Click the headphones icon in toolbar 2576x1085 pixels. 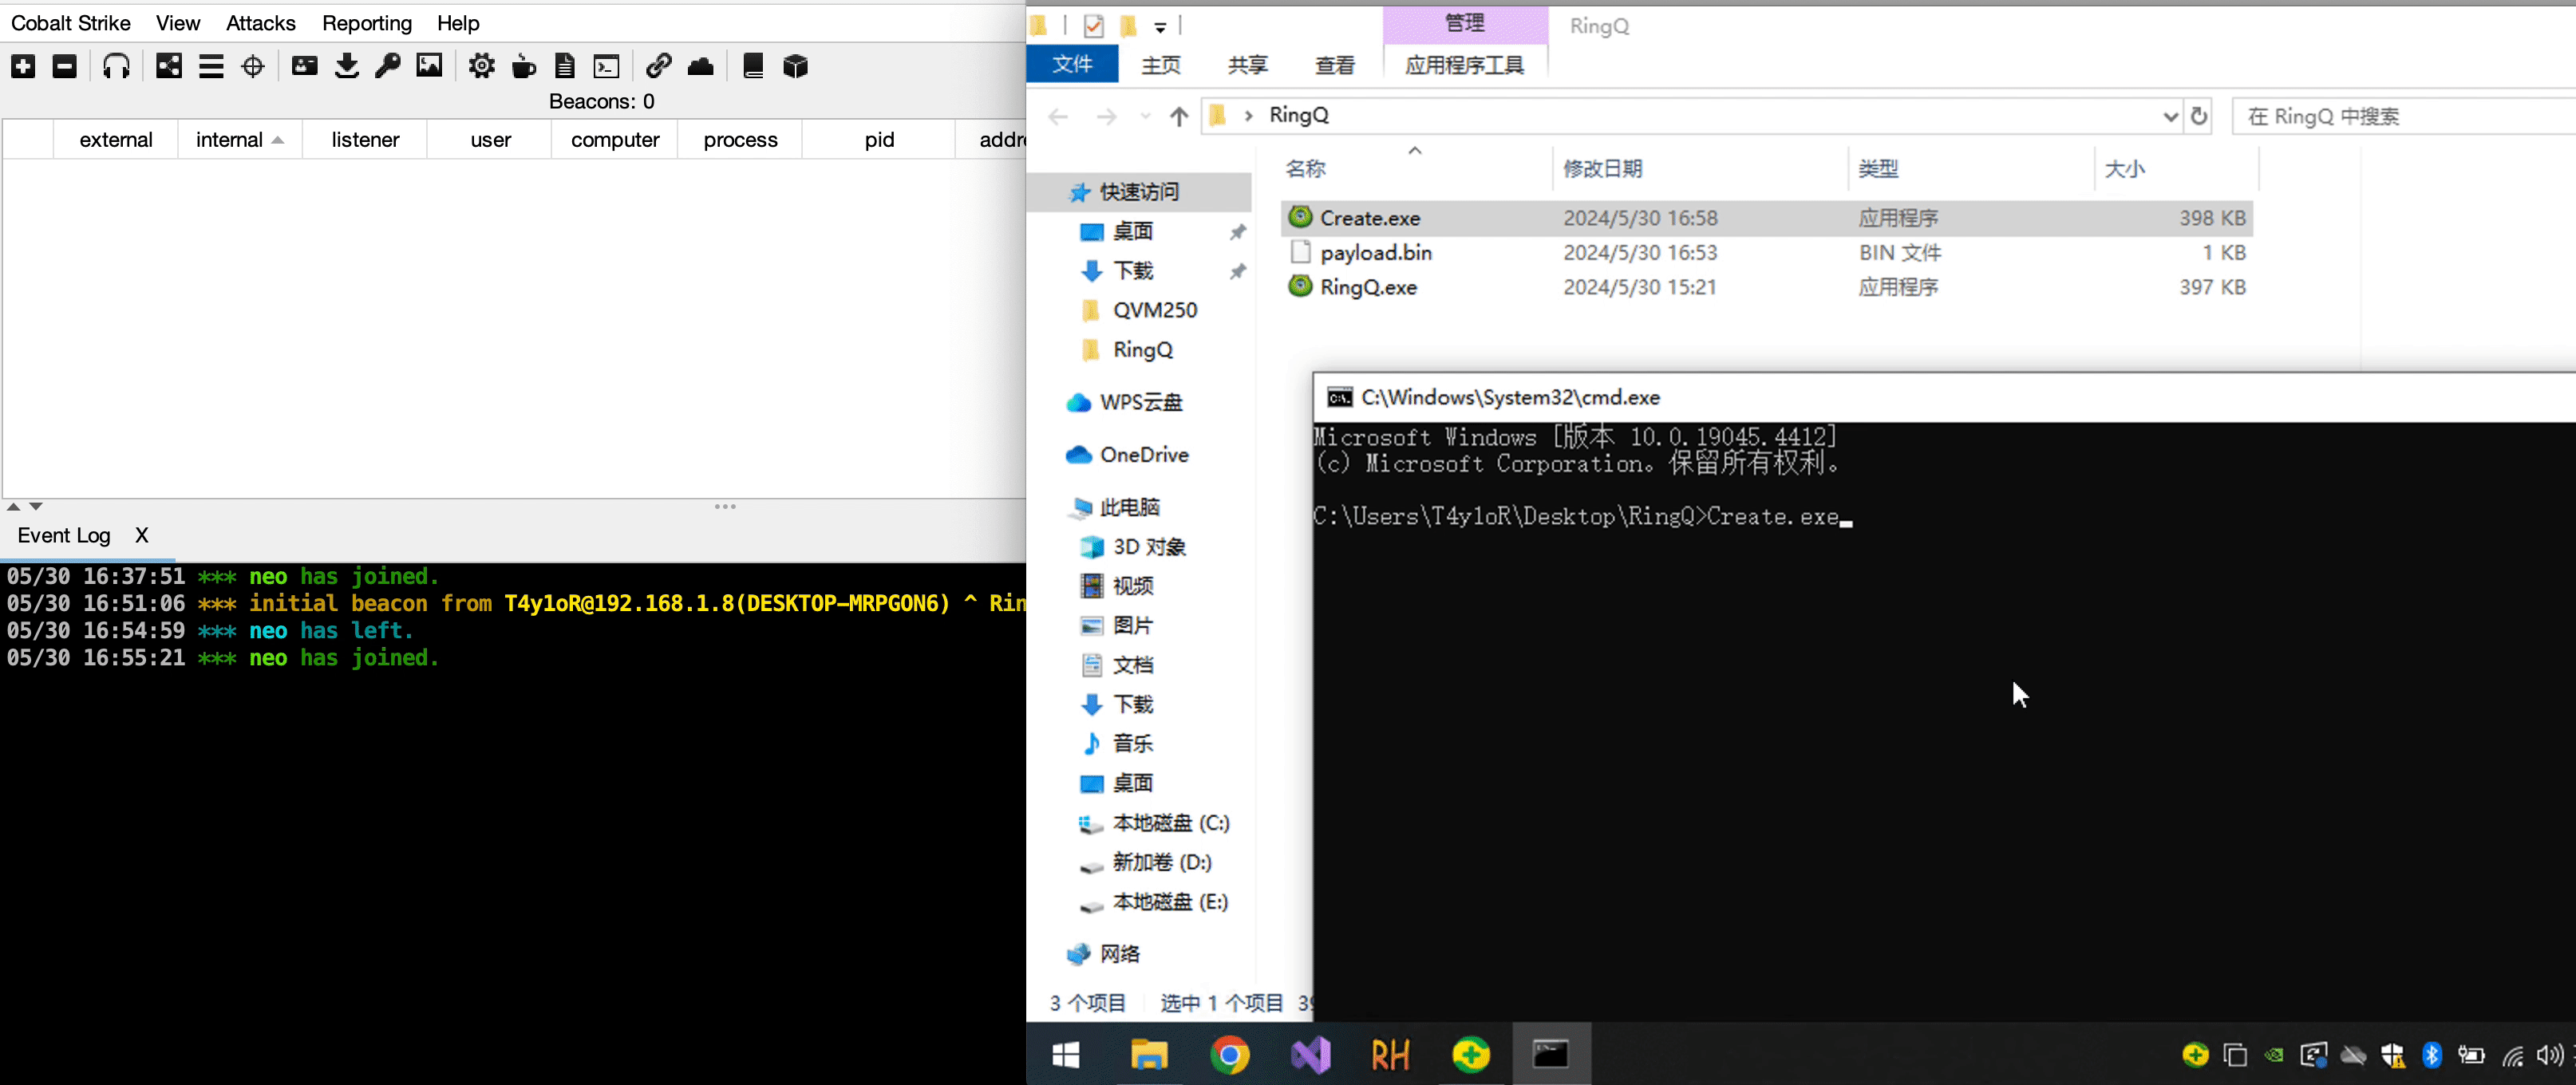117,65
